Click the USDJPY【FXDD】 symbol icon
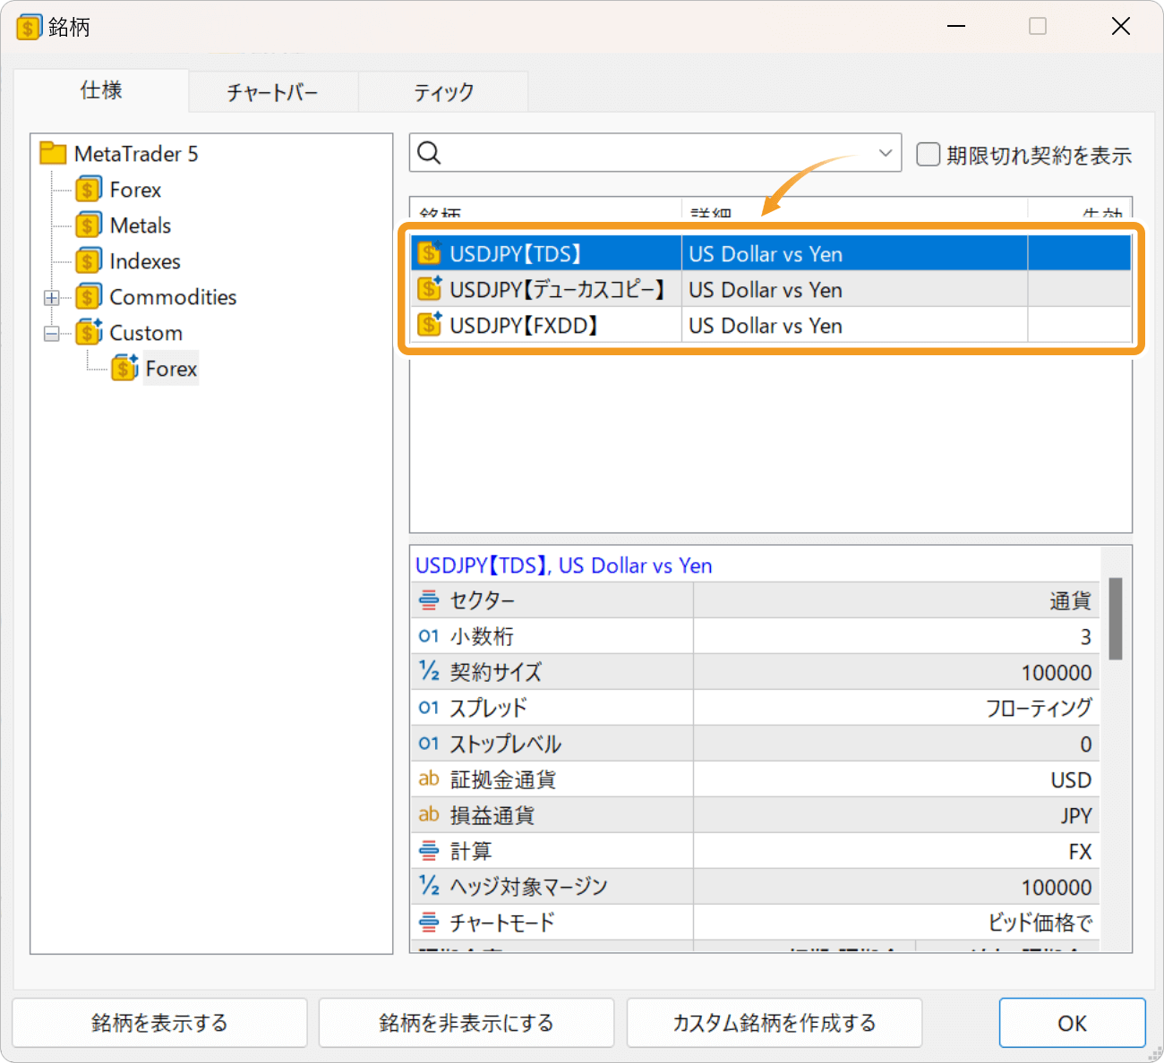 tap(430, 325)
